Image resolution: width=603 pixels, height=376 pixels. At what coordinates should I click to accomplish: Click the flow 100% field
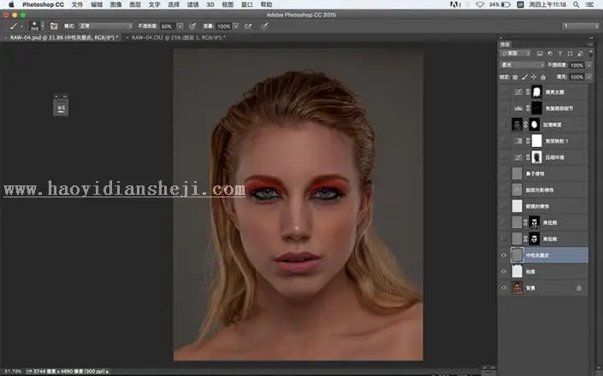click(223, 26)
